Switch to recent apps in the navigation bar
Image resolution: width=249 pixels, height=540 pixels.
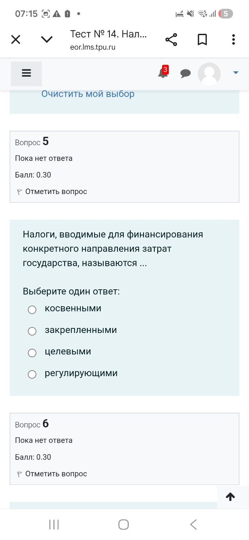[x=53, y=524]
